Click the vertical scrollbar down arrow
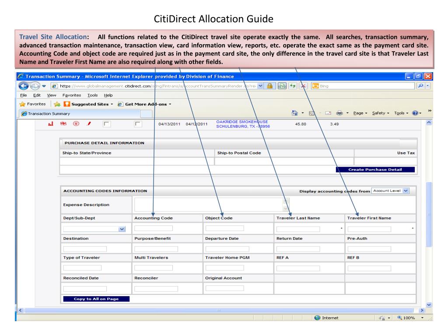The image size is (448, 336). coord(429,305)
